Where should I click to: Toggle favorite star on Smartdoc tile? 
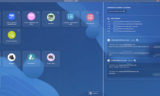point(19,30)
